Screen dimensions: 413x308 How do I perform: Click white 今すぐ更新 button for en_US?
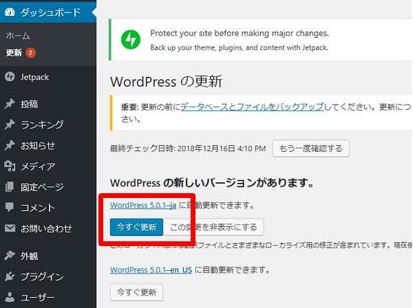136,292
